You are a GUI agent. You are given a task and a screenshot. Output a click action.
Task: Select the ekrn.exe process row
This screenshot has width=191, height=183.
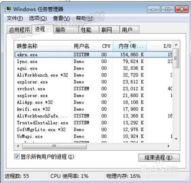point(93,55)
